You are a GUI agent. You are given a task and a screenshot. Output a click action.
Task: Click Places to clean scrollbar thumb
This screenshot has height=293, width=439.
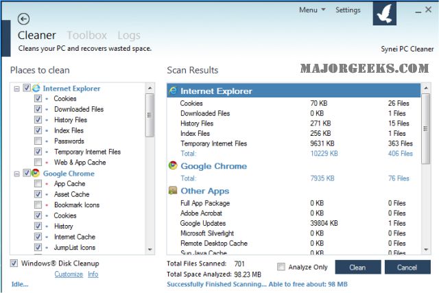click(150, 115)
